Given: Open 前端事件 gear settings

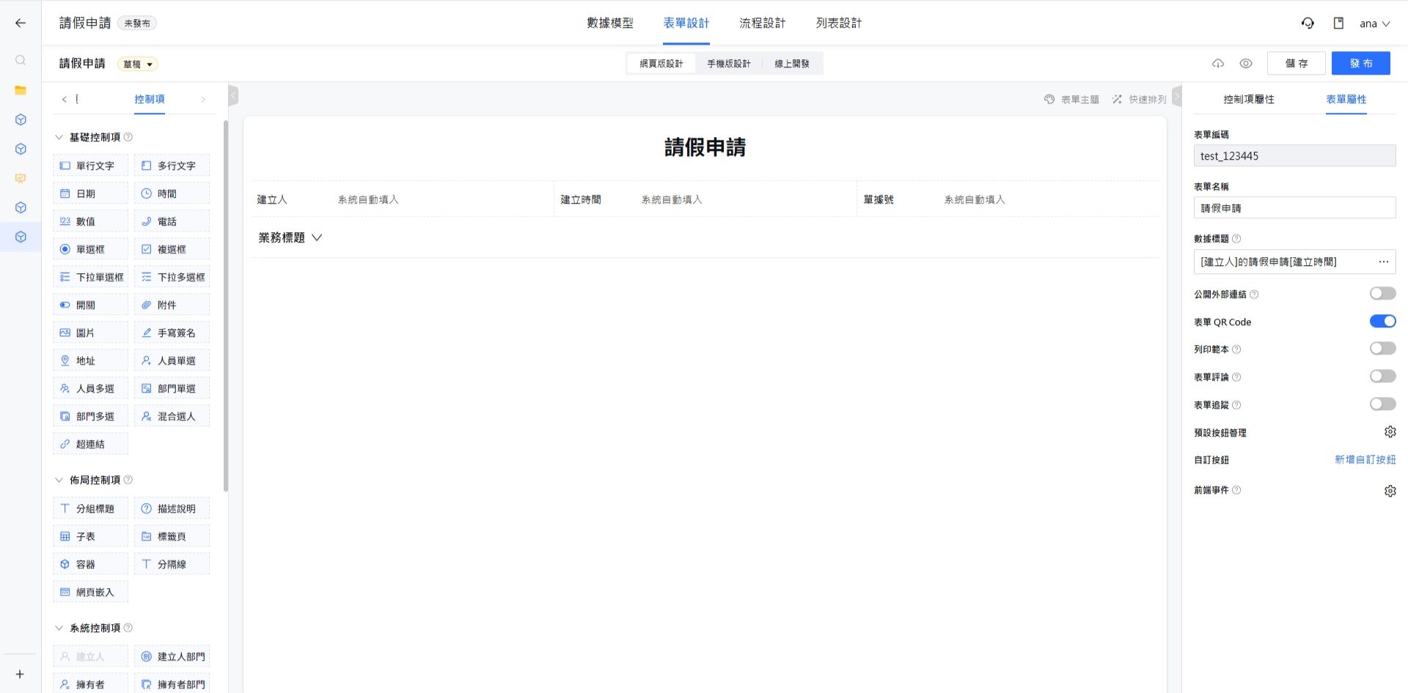Looking at the screenshot, I should click(1390, 491).
